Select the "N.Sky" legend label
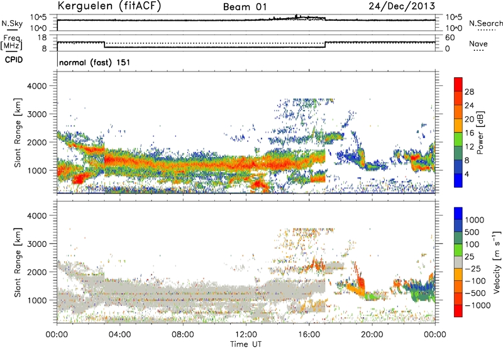 [x=12, y=24]
